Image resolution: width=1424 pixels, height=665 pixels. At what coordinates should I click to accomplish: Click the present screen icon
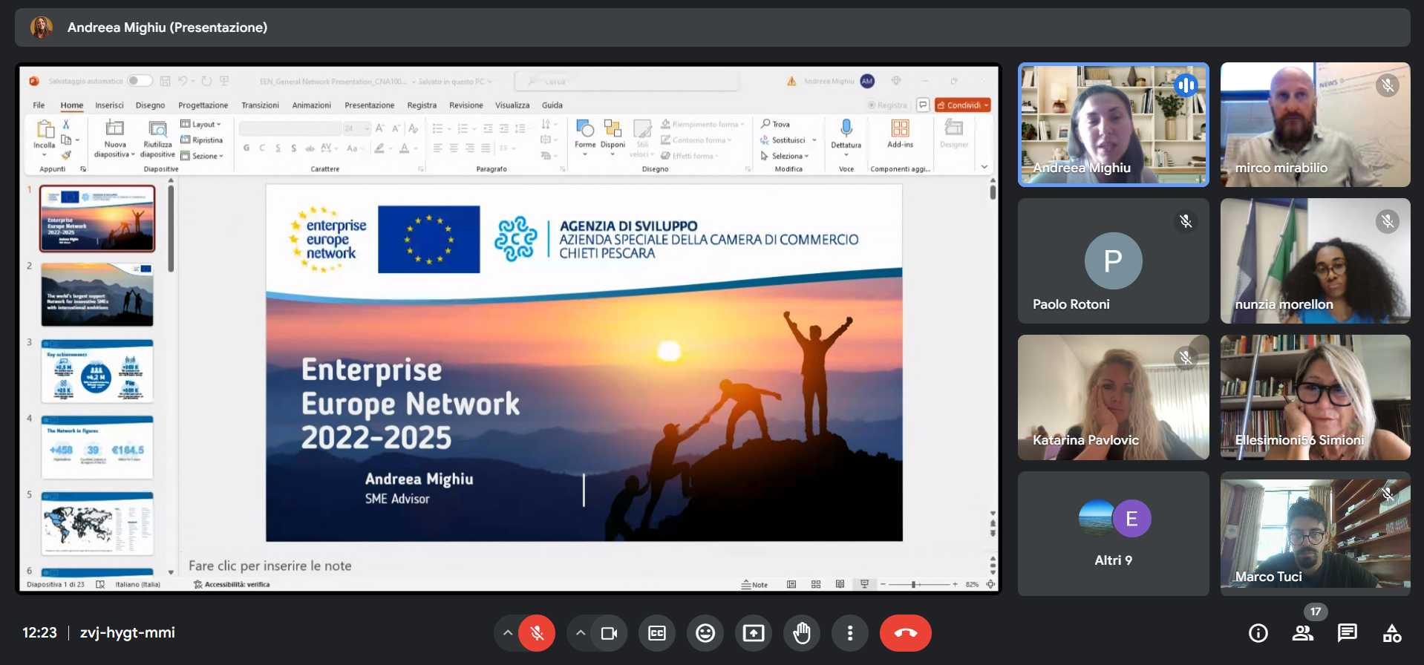[754, 633]
